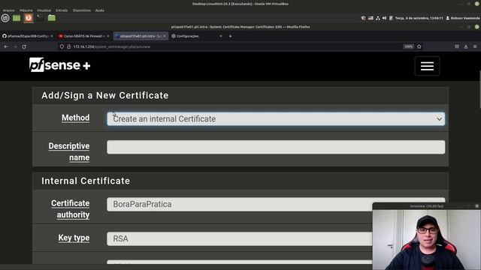
Task: Click the network connections tray icon
Action: 377,18
